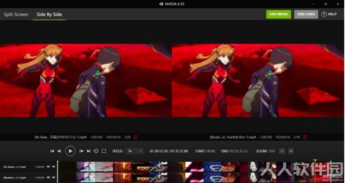This screenshot has width=345, height=183.
Task: Click the green playhead marker on timeline
Action: [x=315, y=161]
